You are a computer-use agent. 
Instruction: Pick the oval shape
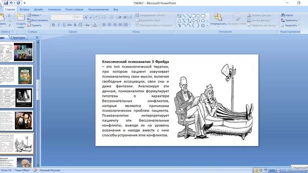198,16
